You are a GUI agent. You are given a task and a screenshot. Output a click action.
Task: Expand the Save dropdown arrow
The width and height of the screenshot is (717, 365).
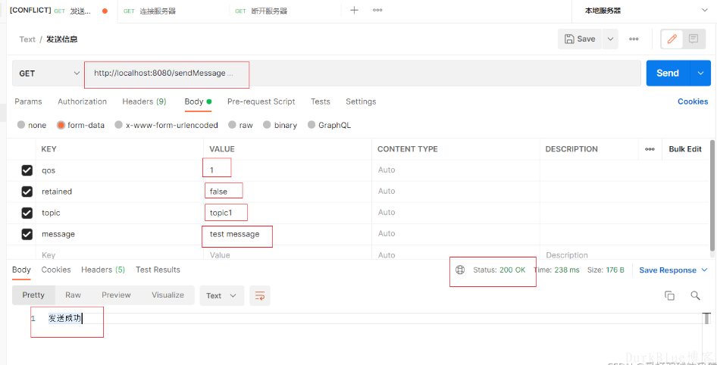click(610, 39)
